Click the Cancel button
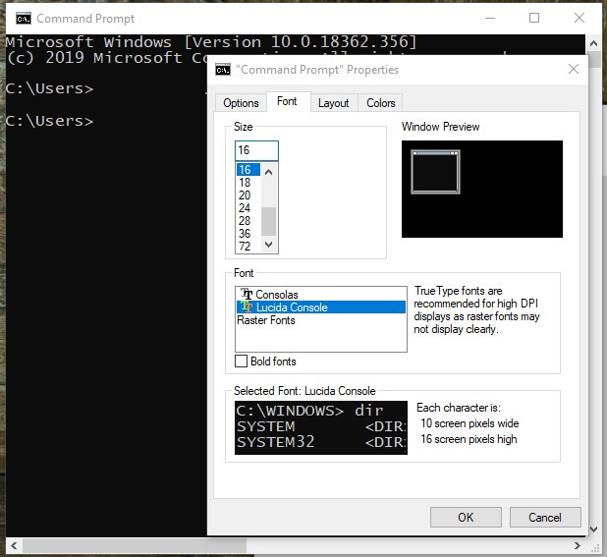Viewport: 607px width, 557px height. (545, 517)
